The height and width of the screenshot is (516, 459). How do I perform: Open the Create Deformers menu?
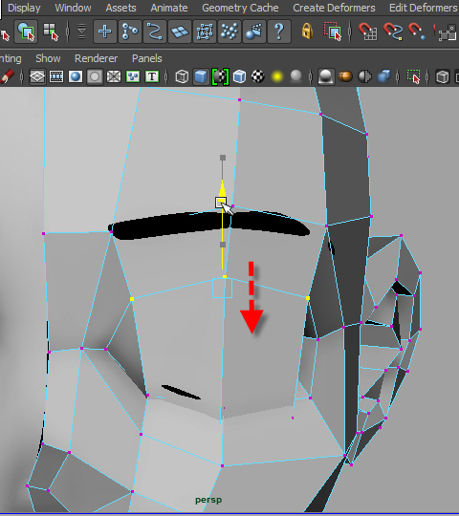334,8
